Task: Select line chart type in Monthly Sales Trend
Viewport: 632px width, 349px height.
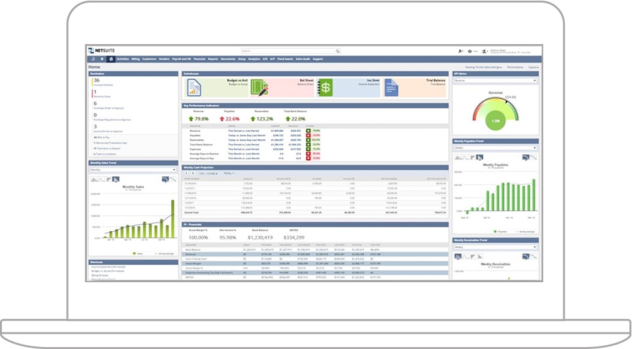Action: [x=100, y=180]
